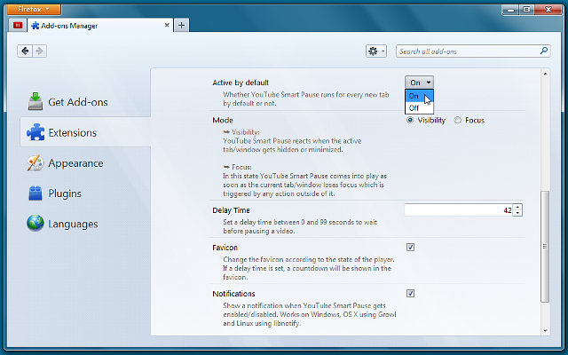Select the Visibility mode radio button
Image resolution: width=568 pixels, height=355 pixels.
point(410,120)
